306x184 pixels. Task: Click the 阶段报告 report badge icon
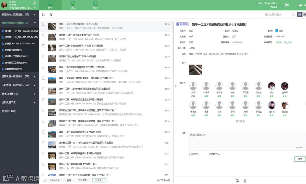(182, 24)
